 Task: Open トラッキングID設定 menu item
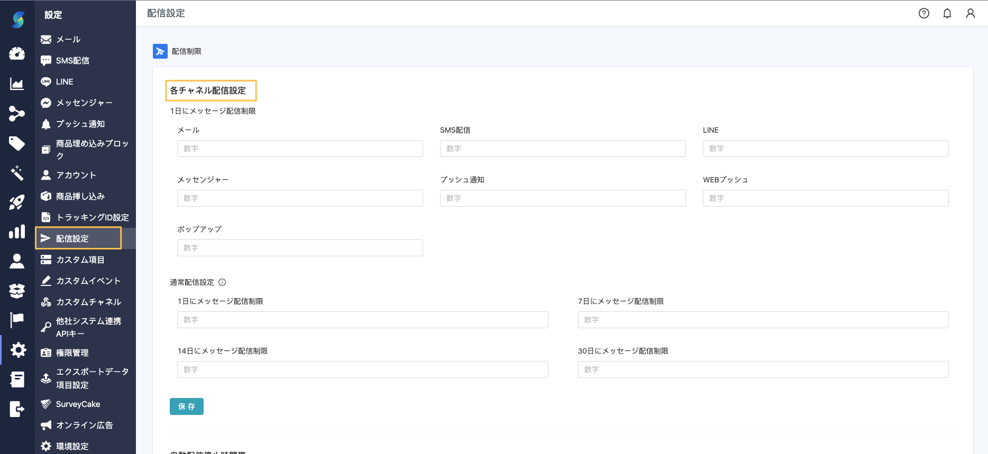coord(85,217)
